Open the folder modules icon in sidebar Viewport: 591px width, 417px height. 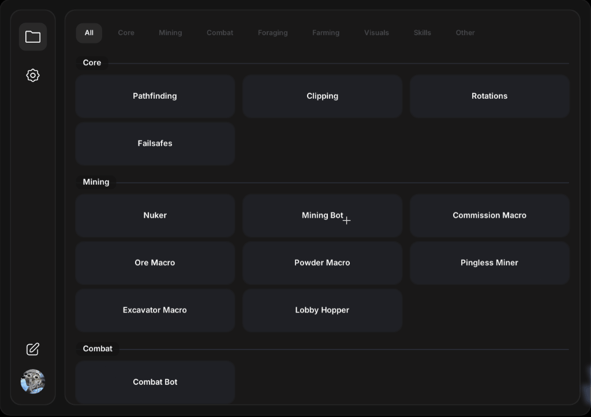33,37
